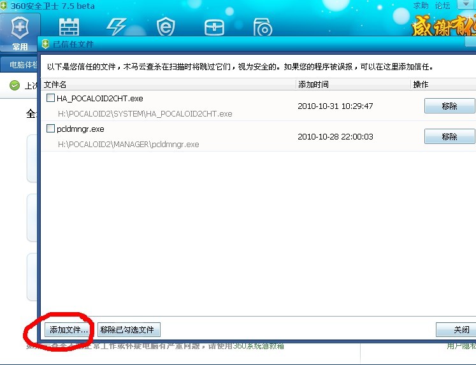Click the 已信任文件 dialog title text
This screenshot has width=476, height=365.
[73, 45]
